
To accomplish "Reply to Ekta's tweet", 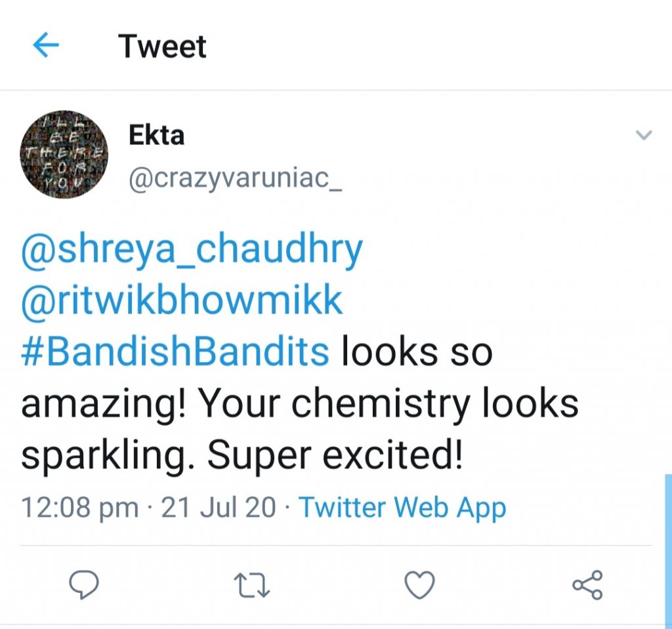I will (x=84, y=585).
